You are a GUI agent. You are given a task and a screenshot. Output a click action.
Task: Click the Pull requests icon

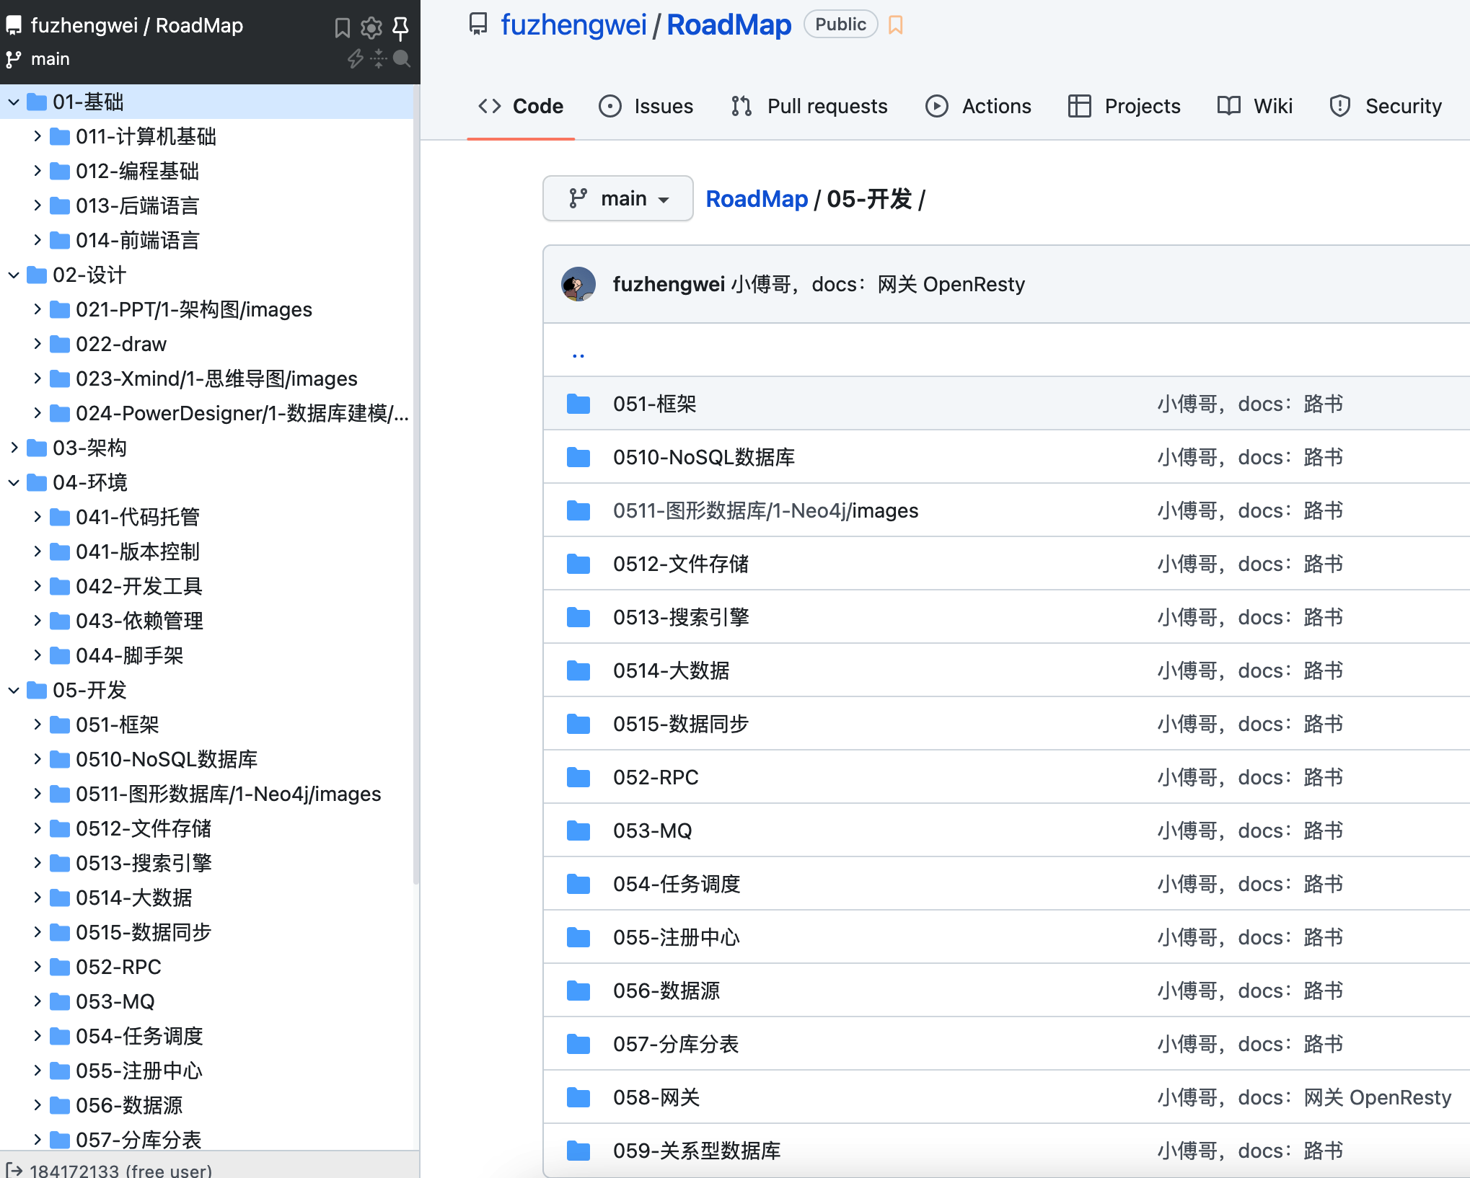[x=742, y=106]
